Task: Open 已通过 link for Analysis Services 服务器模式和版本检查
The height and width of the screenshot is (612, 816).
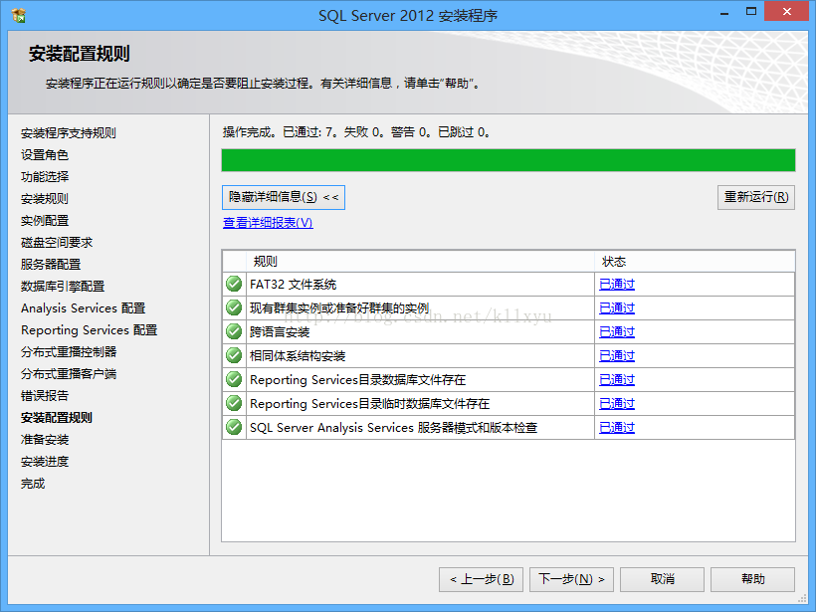Action: tap(617, 427)
